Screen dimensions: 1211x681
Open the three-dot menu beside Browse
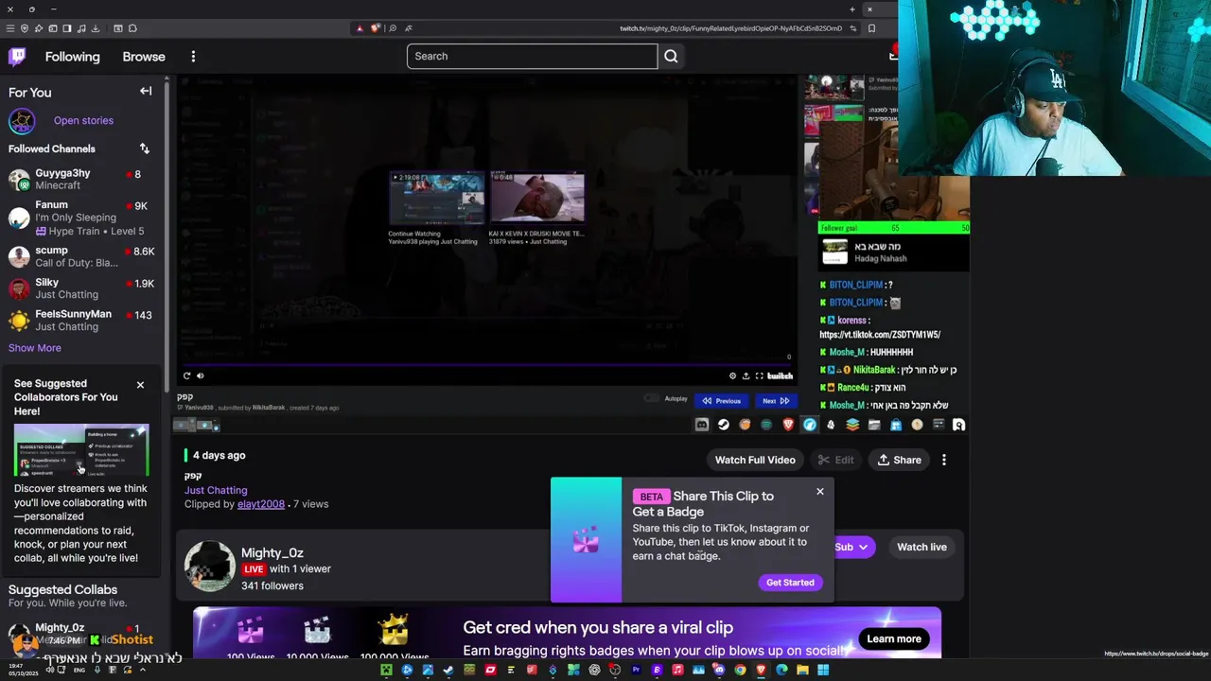193,57
